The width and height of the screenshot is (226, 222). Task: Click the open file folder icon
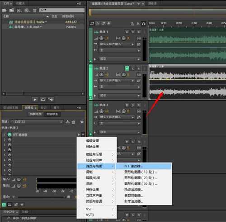point(4,10)
